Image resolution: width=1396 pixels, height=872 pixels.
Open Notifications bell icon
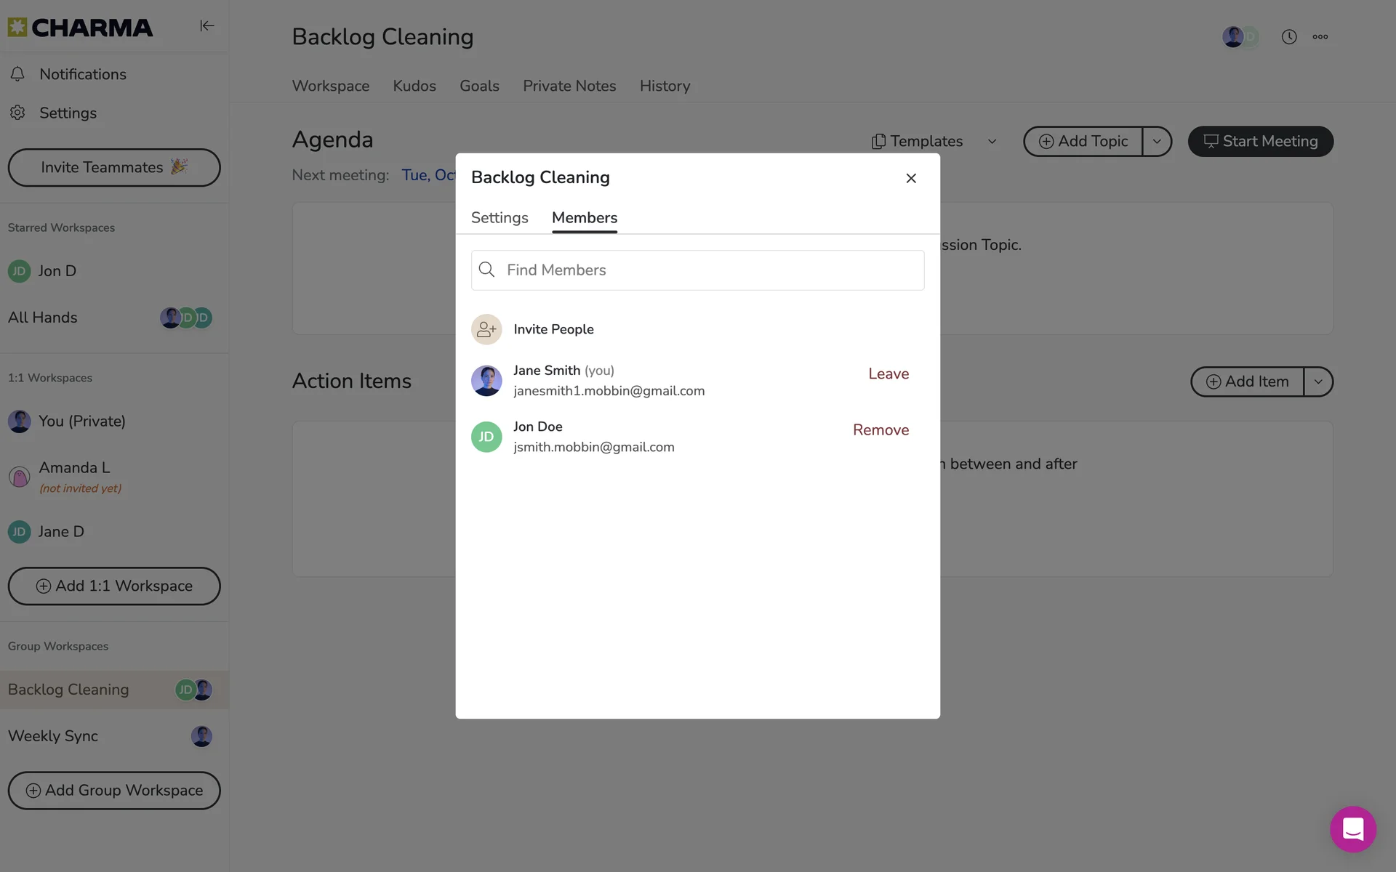coord(17,74)
